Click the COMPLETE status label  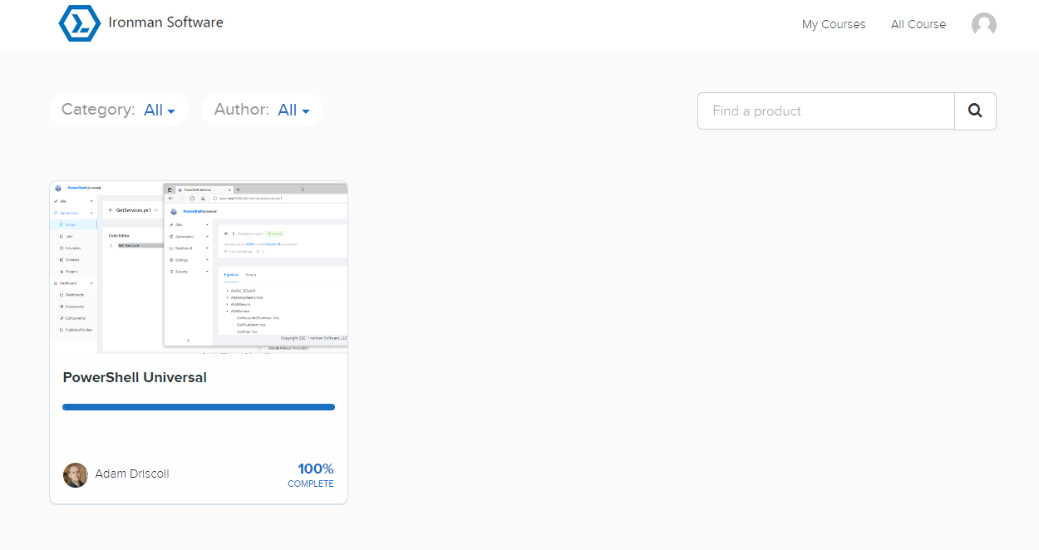311,484
